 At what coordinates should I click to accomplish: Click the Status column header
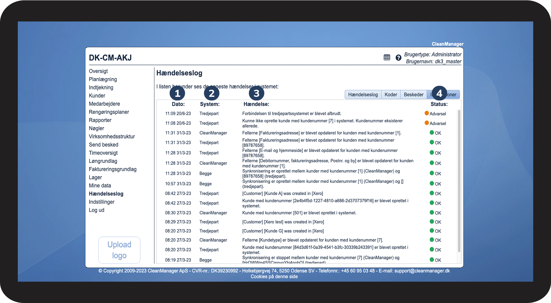pos(439,104)
